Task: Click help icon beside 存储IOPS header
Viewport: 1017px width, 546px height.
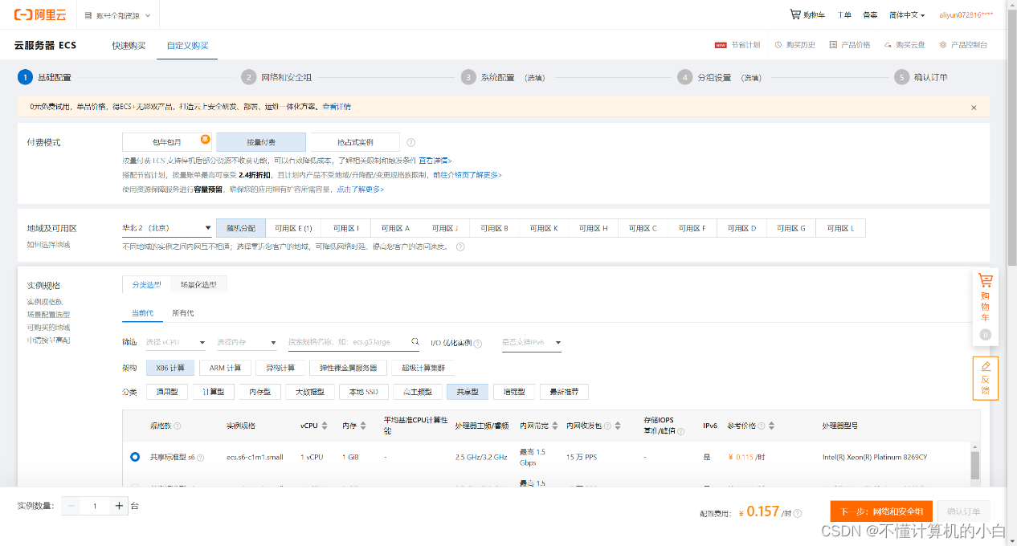Action: point(681,431)
